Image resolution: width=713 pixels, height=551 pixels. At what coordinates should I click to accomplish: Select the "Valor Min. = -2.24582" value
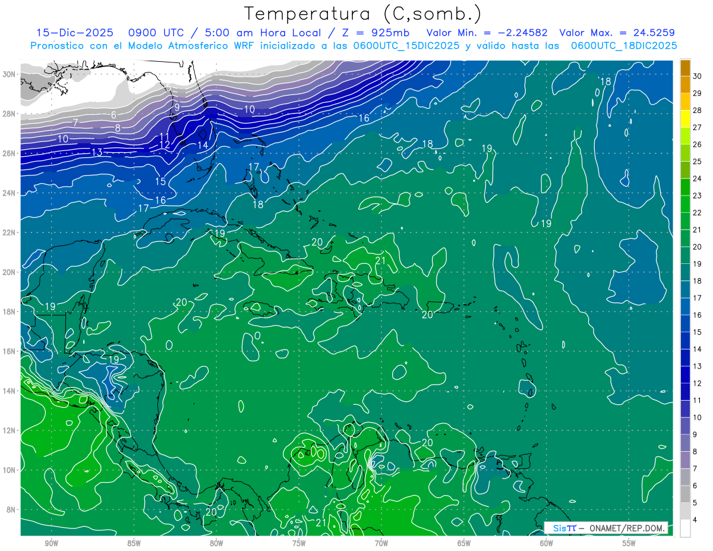pos(487,33)
